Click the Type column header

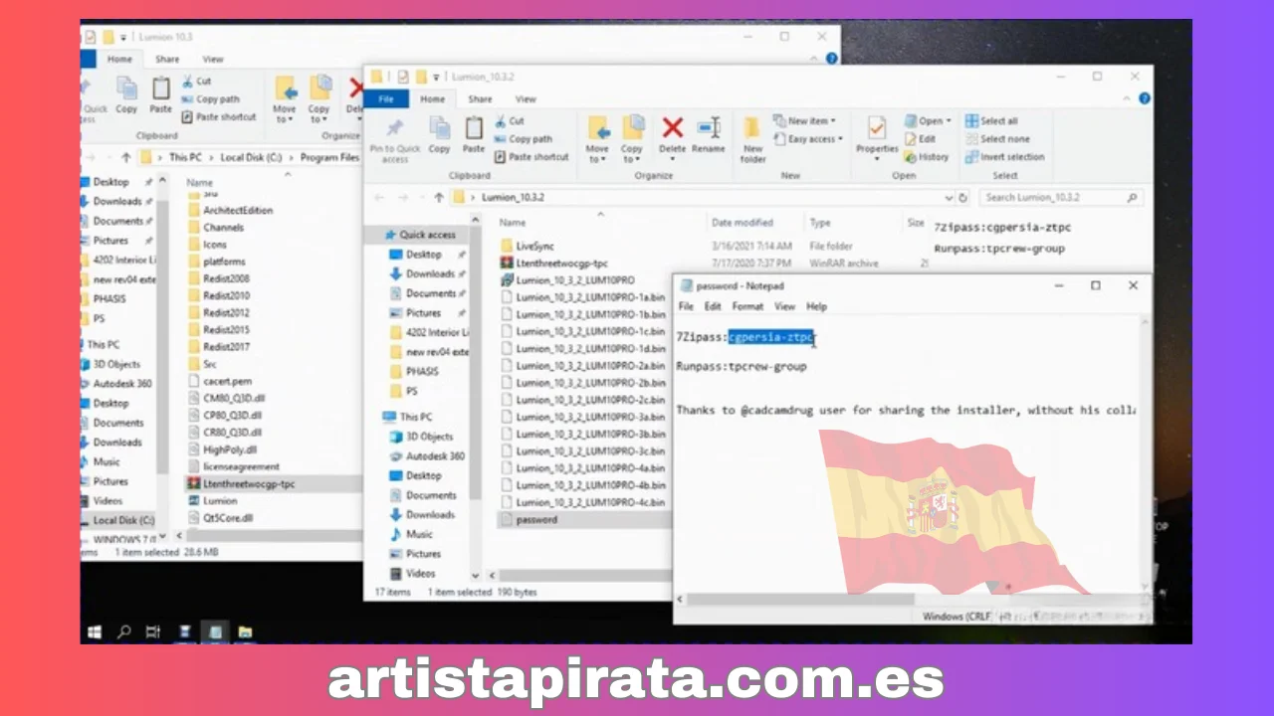pyautogui.click(x=819, y=223)
